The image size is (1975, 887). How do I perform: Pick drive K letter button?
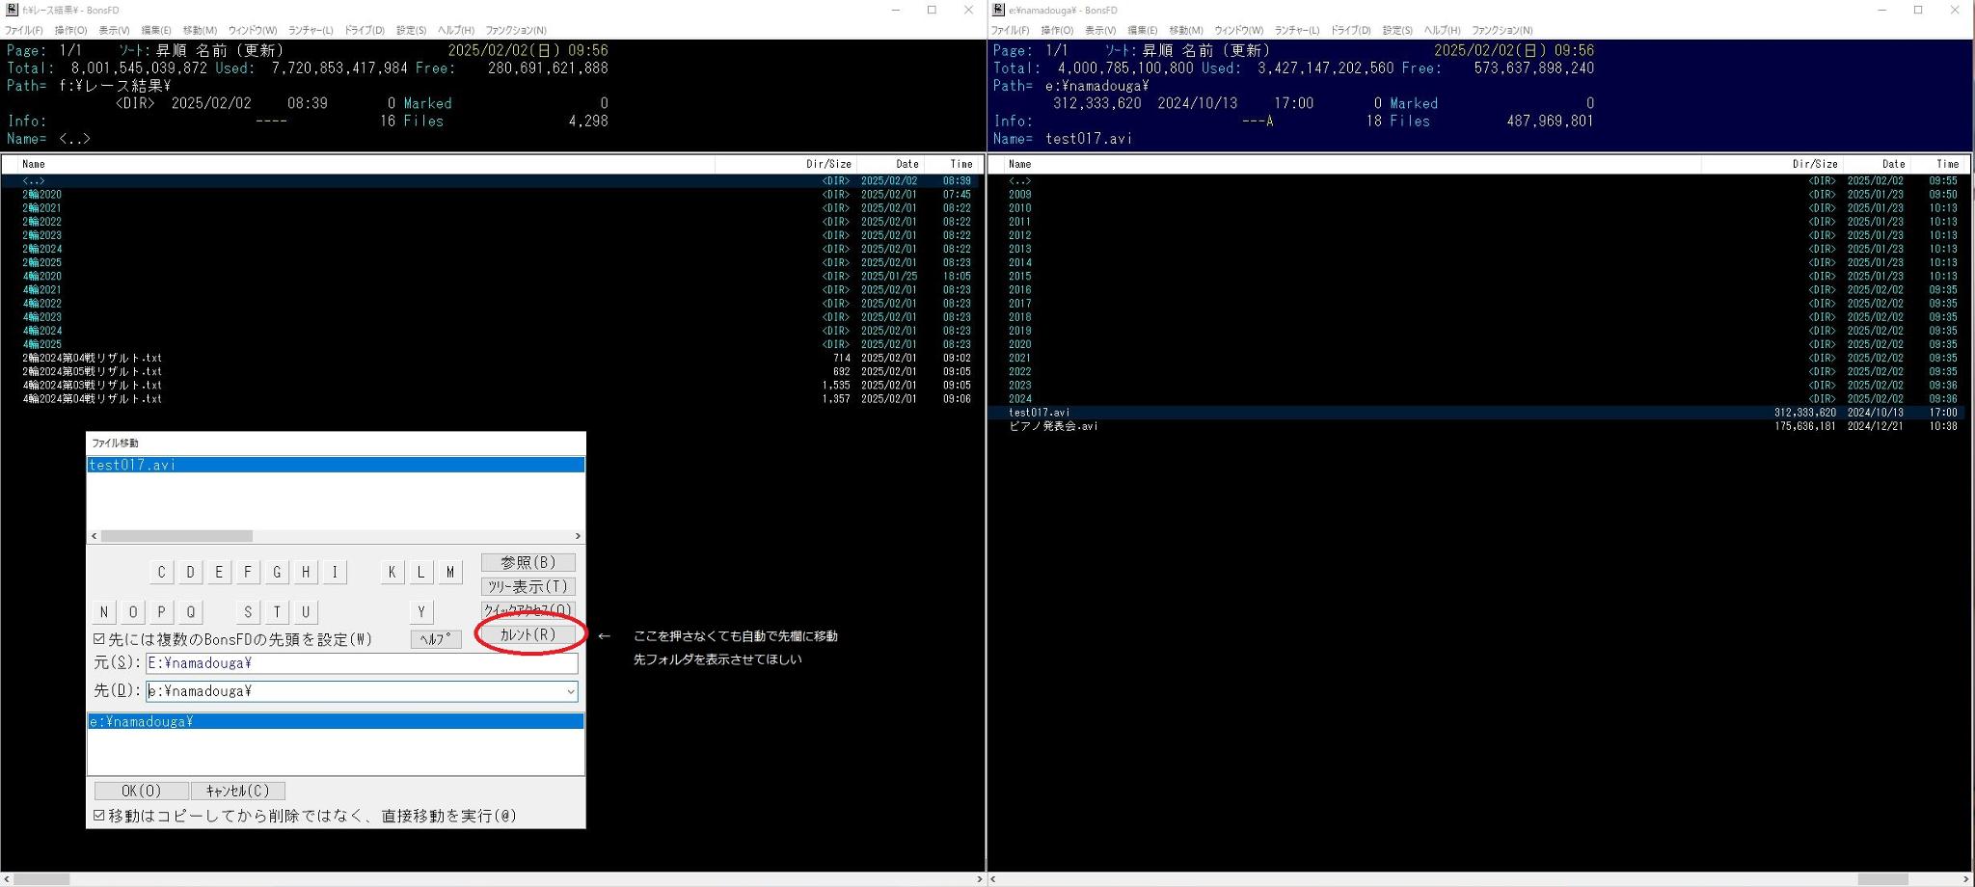click(392, 573)
